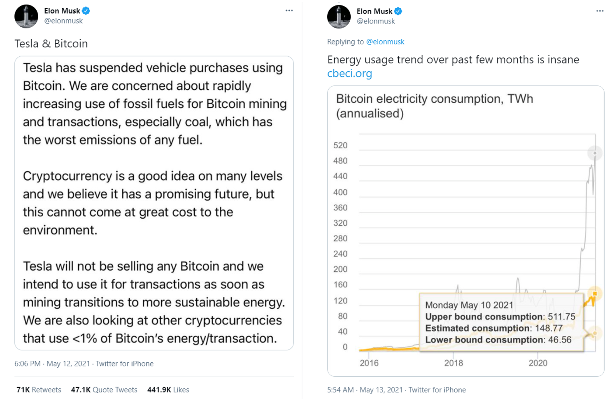
Task: Click upper bound marker on chart
Action: [x=595, y=153]
